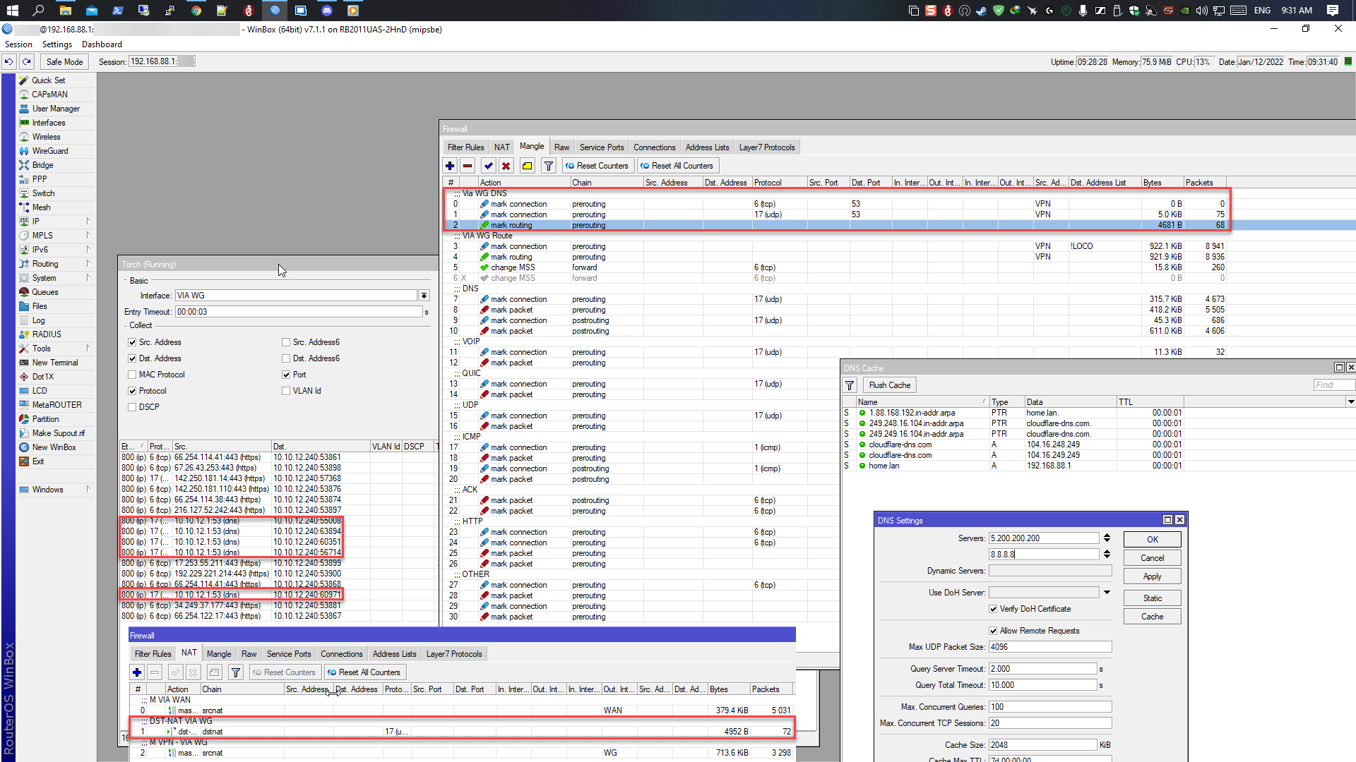This screenshot has height=762, width=1356.
Task: Enable the MAC Protocol checkbox in Torch
Action: (132, 375)
